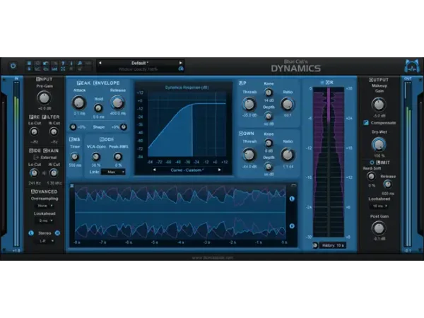Image resolution: width=424 pixels, height=318 pixels.
Task: Select next curve with right arrow
Action: tap(219, 170)
